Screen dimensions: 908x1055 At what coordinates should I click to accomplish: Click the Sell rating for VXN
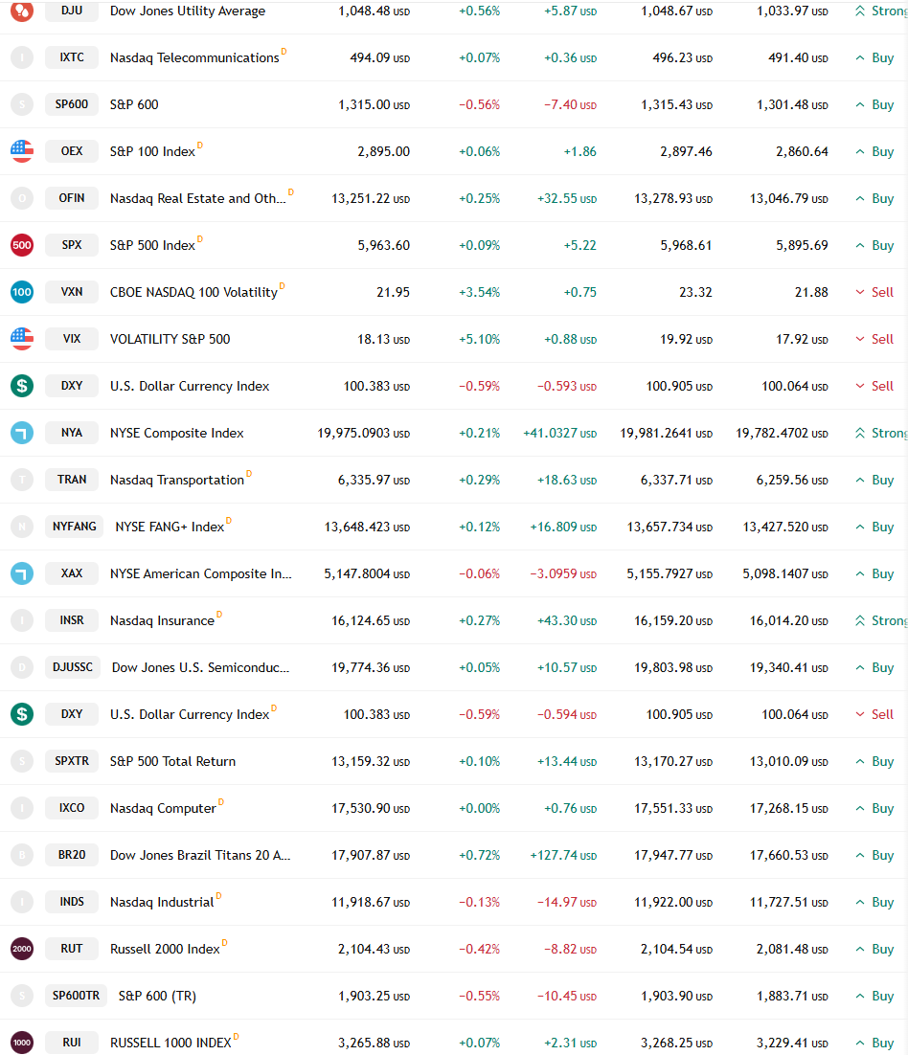[x=874, y=292]
